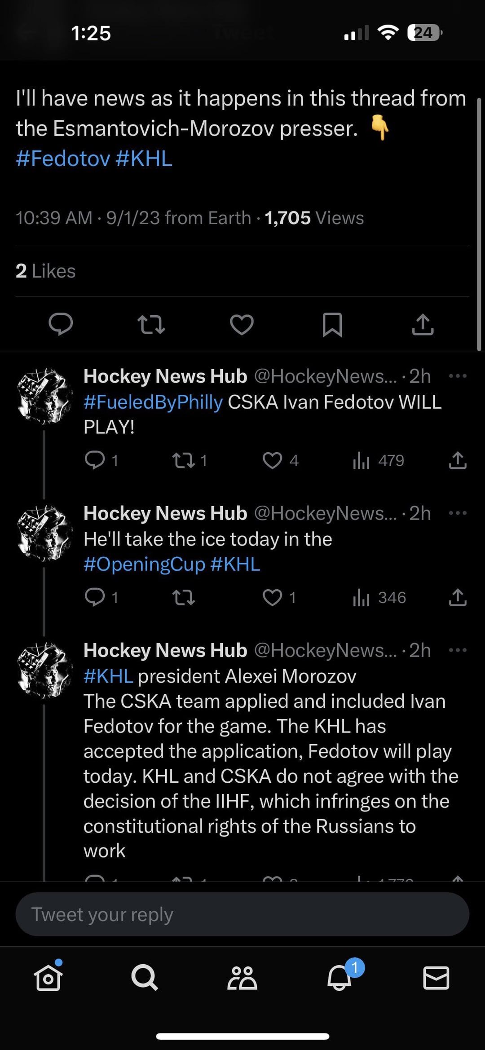Retweet the 'Fedotov WILL PLAY!' reply
The height and width of the screenshot is (1050, 485).
184,460
